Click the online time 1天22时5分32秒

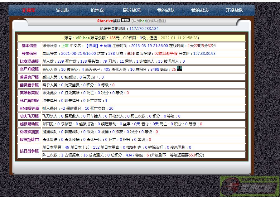coord(202,46)
